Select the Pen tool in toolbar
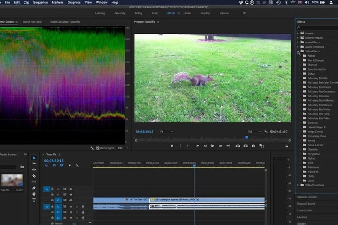The width and height of the screenshot is (338, 225). (34, 188)
